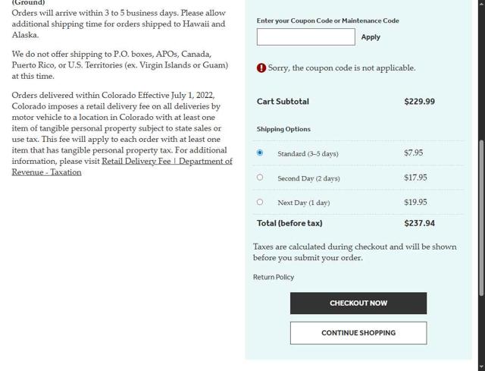Click into the coupon code input field
Viewport: 485px width, 371px height.
pos(305,36)
